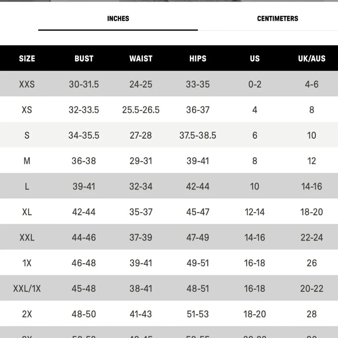338x338 pixels.
Task: Click the M size label
Action: coord(27,161)
